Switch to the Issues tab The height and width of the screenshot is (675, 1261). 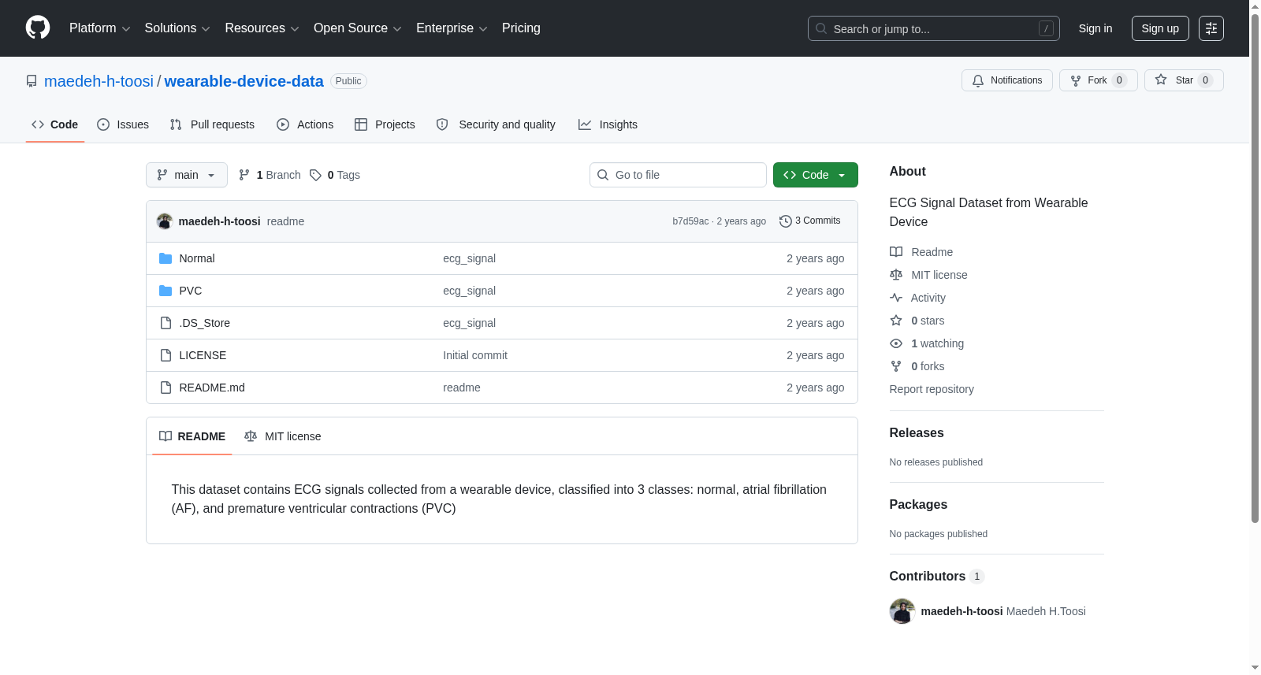point(123,124)
